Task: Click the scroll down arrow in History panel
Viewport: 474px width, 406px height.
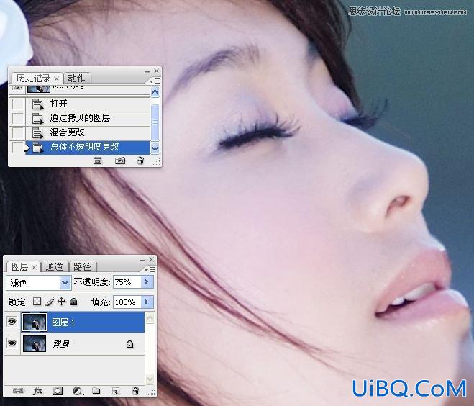Action: click(155, 149)
